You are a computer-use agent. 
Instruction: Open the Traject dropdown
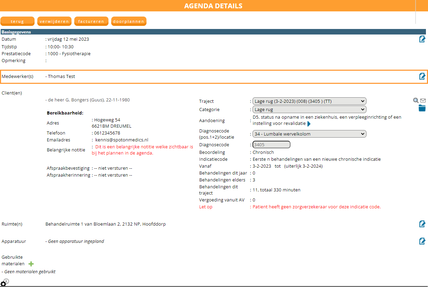[x=309, y=101]
